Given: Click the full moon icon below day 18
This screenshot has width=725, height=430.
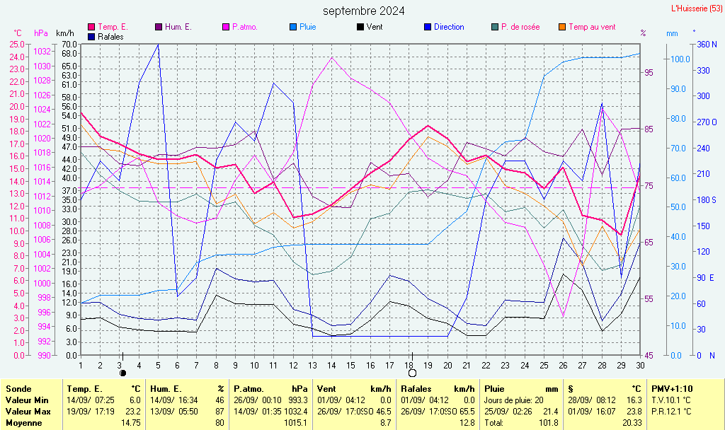Looking at the screenshot, I should [412, 373].
